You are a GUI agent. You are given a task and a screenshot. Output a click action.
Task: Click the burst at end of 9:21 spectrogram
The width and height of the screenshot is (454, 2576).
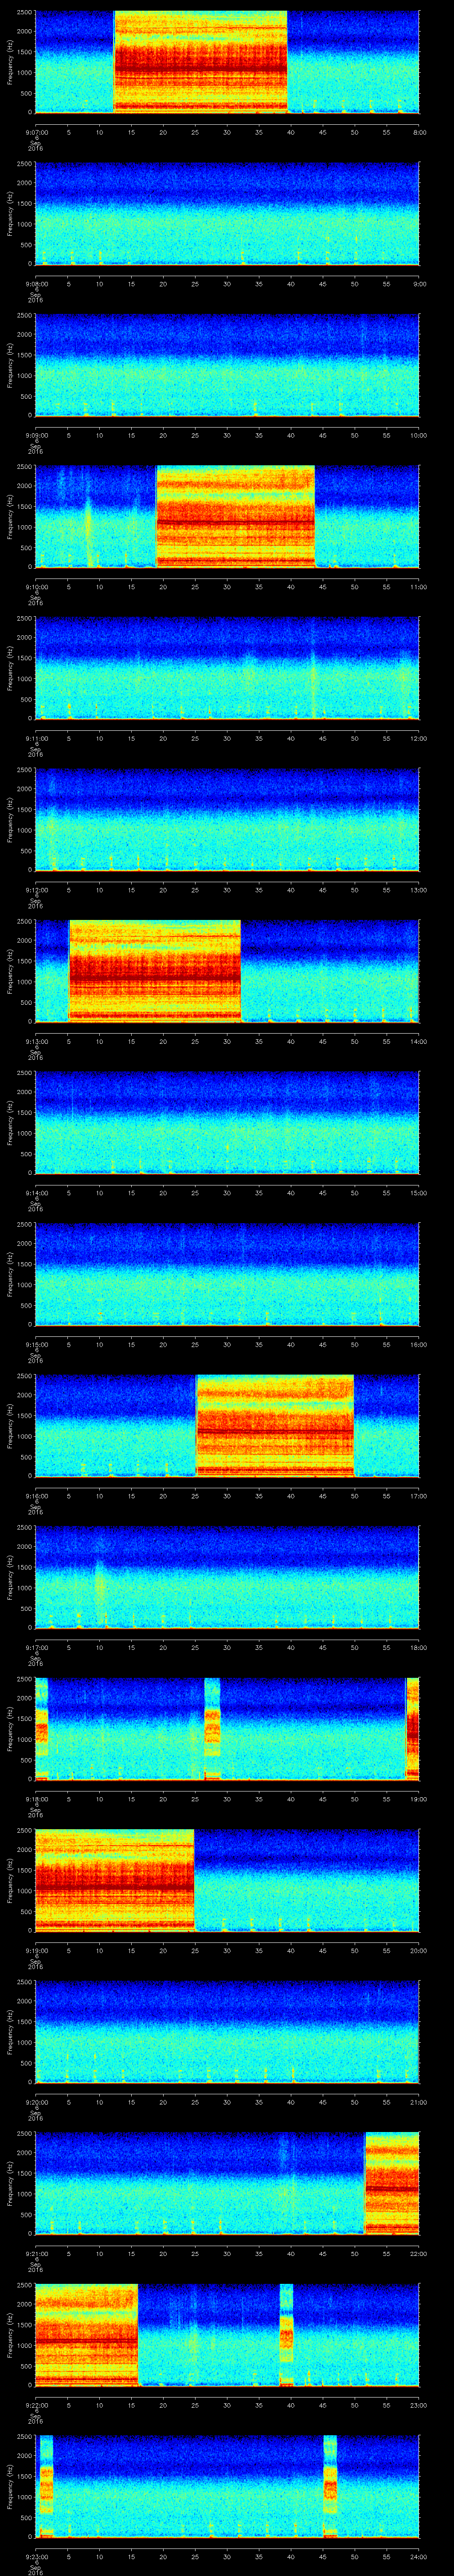(x=392, y=2183)
